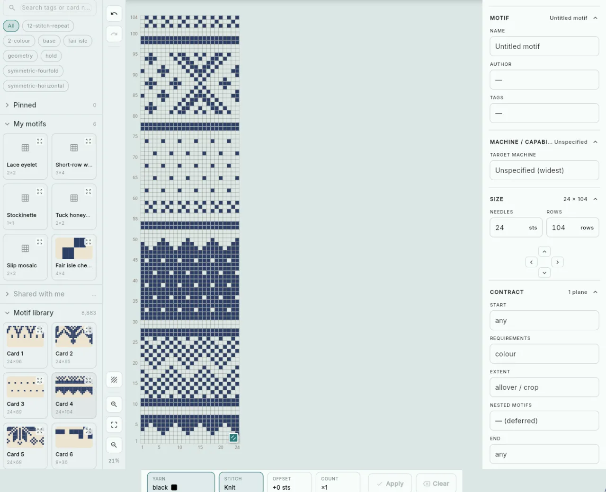Click the Apply button
This screenshot has width=606, height=492.
point(390,483)
